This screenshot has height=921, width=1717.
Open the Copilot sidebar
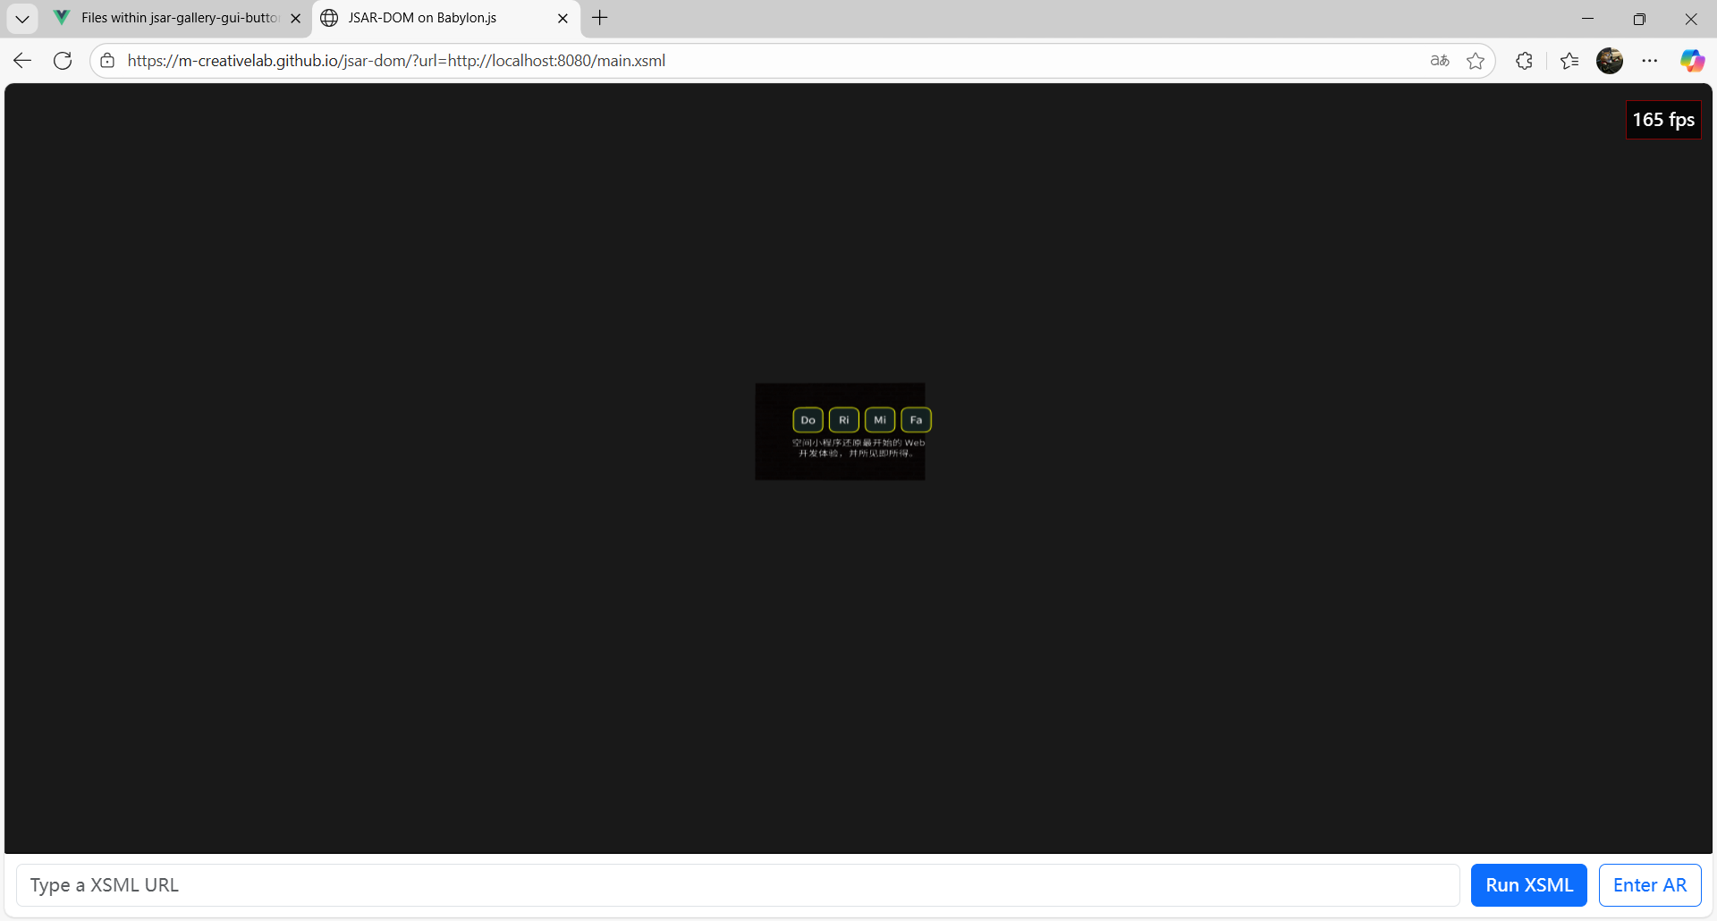point(1692,61)
